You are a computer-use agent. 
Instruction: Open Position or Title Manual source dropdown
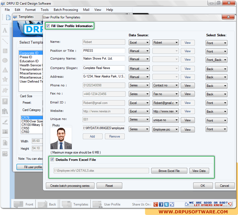click(139, 51)
